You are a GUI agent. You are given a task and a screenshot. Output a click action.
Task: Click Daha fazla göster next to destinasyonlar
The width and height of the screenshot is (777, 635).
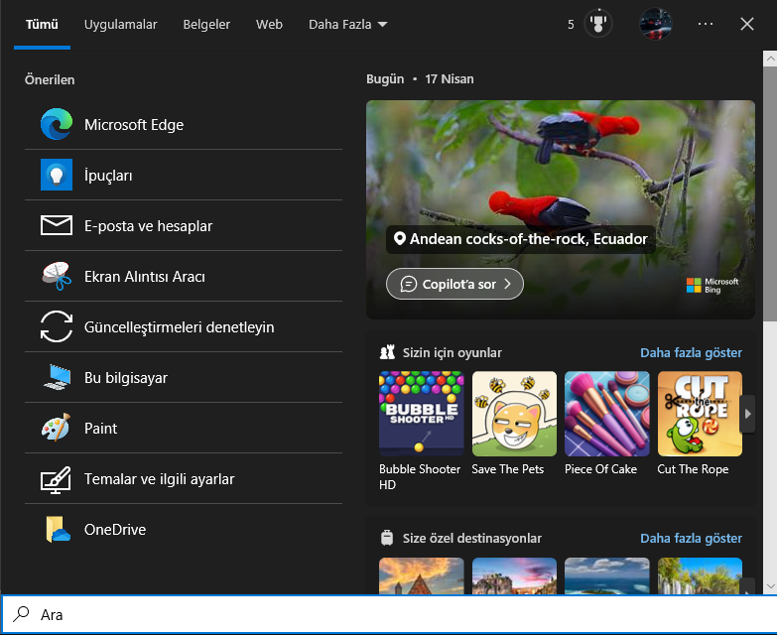pos(691,539)
